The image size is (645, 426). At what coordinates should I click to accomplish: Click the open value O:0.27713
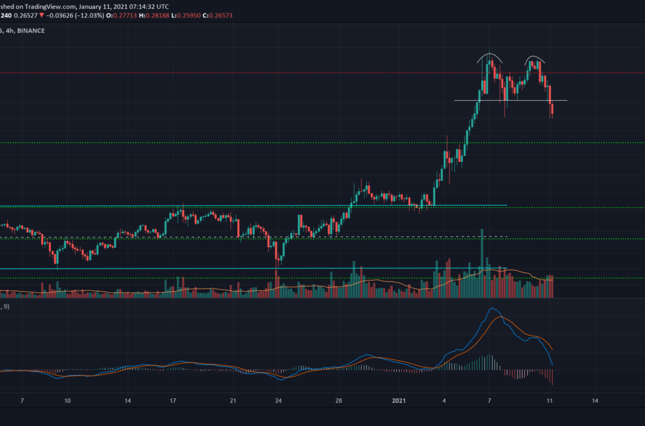pos(121,15)
